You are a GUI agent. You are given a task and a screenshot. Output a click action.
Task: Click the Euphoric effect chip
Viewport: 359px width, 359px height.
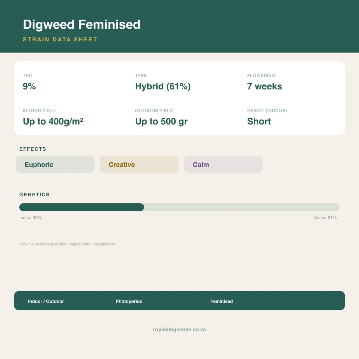[x=55, y=164]
